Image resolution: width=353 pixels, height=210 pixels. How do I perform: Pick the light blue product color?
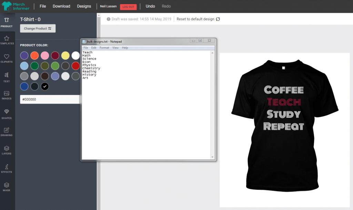[24, 66]
